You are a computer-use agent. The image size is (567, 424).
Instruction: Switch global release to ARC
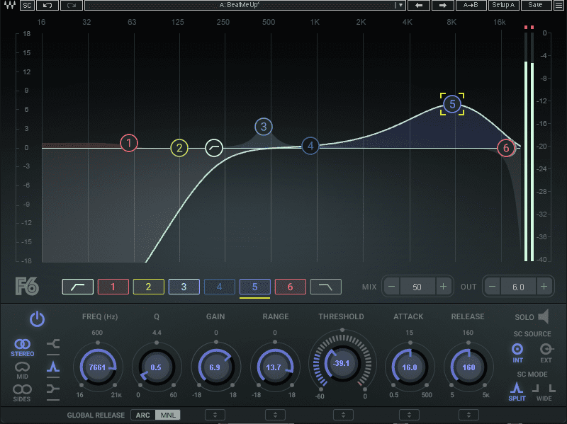(x=143, y=415)
